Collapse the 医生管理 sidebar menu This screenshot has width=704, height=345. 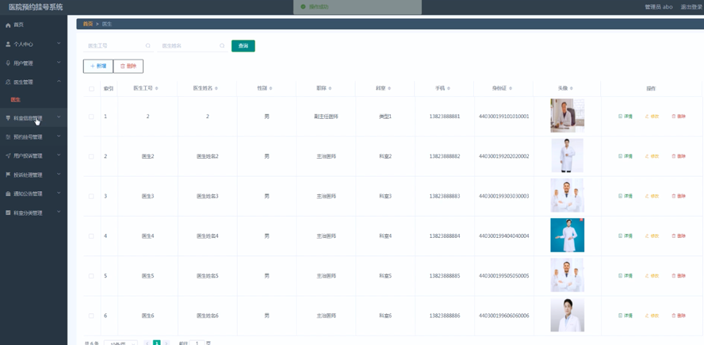pyautogui.click(x=33, y=82)
